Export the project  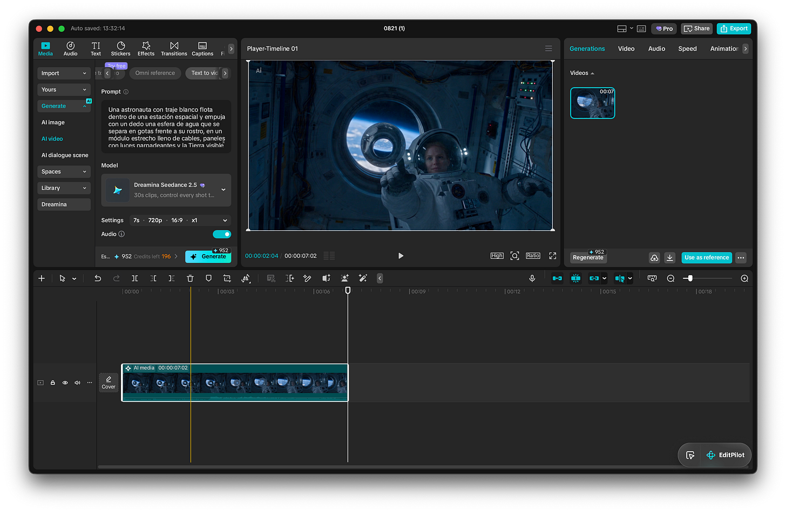click(734, 29)
